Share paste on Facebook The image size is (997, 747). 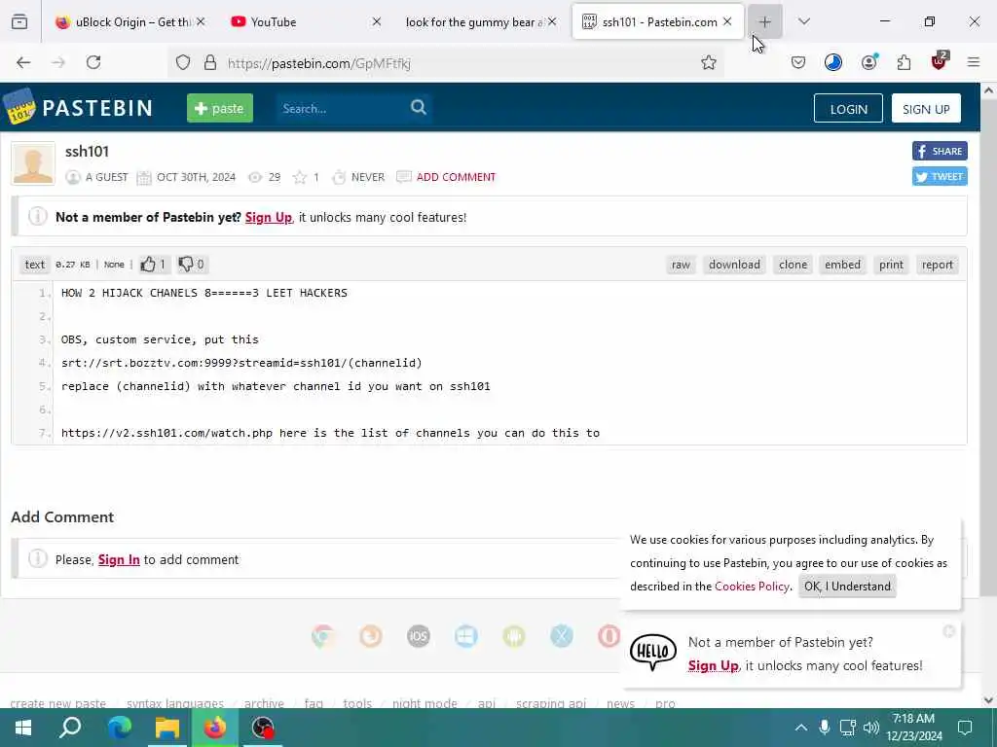940,151
